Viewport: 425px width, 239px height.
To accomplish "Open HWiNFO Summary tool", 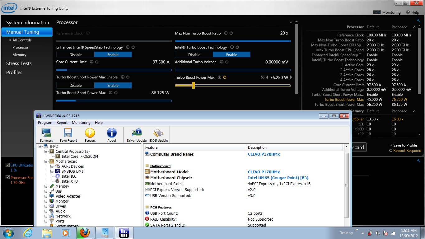I will click(x=46, y=135).
